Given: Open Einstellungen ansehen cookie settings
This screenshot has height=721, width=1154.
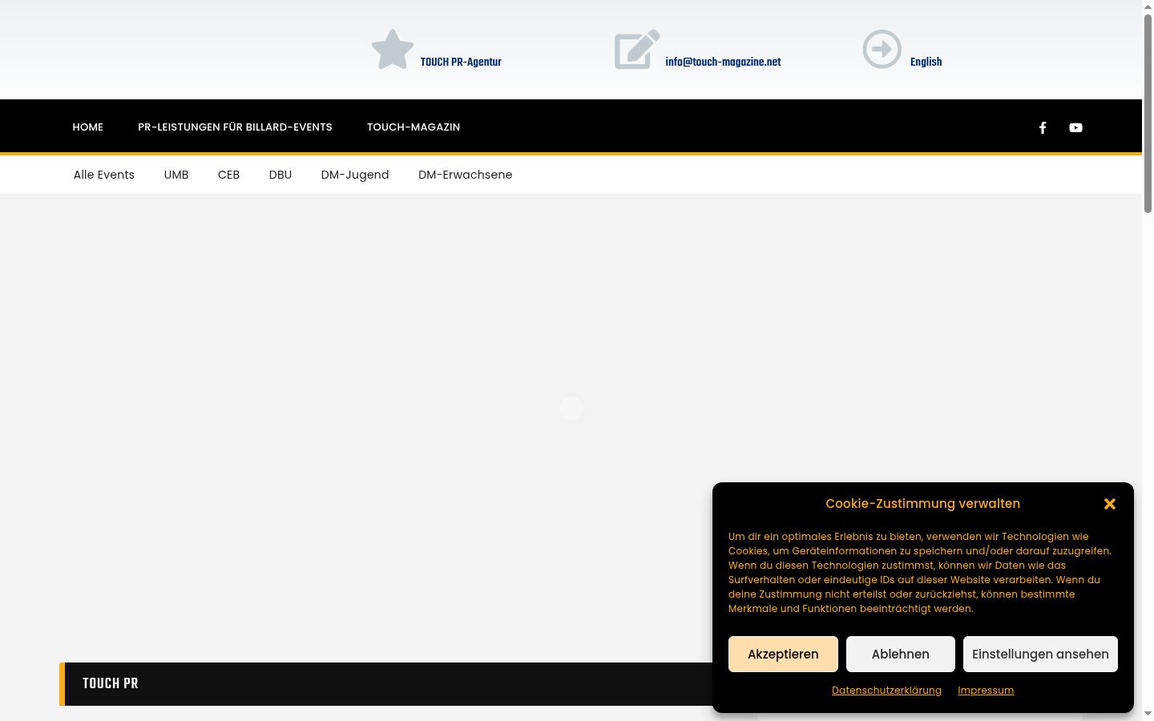Looking at the screenshot, I should 1040,655.
